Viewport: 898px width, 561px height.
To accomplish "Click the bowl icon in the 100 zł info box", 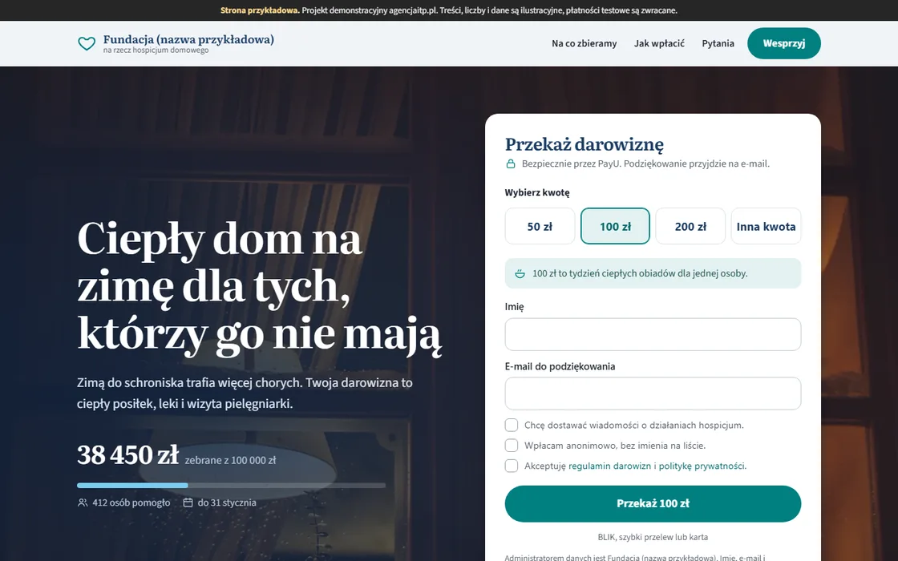I will click(520, 273).
